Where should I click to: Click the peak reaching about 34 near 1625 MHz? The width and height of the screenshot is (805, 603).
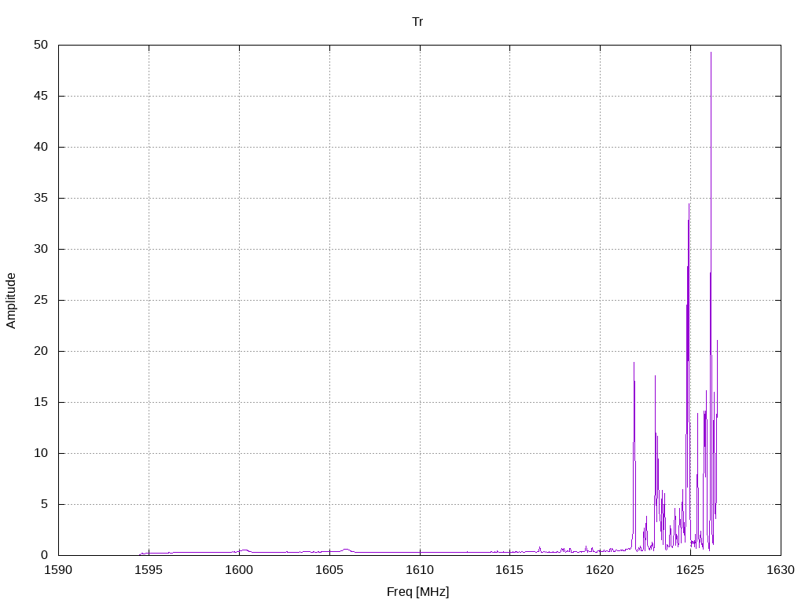coord(689,205)
